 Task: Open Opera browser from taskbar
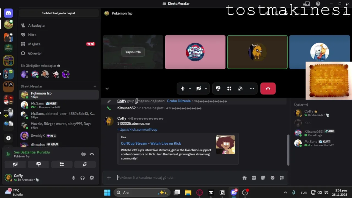click(199, 193)
